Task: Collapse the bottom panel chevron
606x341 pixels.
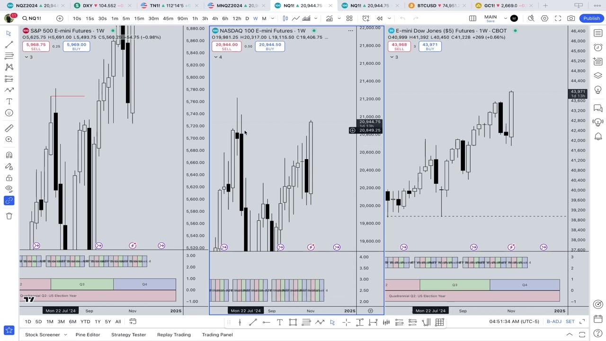Action: [570, 335]
